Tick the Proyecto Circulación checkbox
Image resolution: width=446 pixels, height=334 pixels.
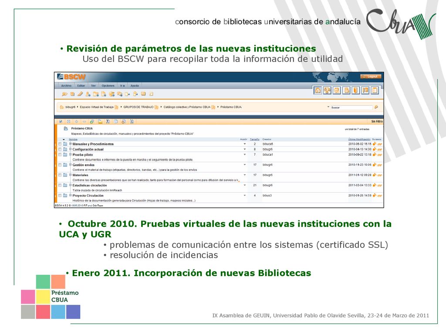click(x=60, y=195)
